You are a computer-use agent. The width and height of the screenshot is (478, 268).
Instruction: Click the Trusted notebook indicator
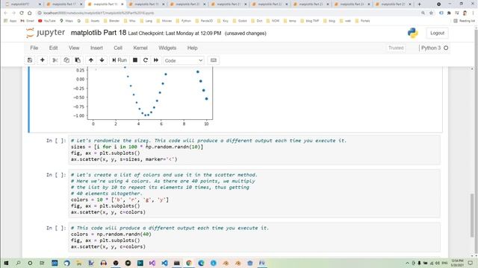[x=396, y=48]
